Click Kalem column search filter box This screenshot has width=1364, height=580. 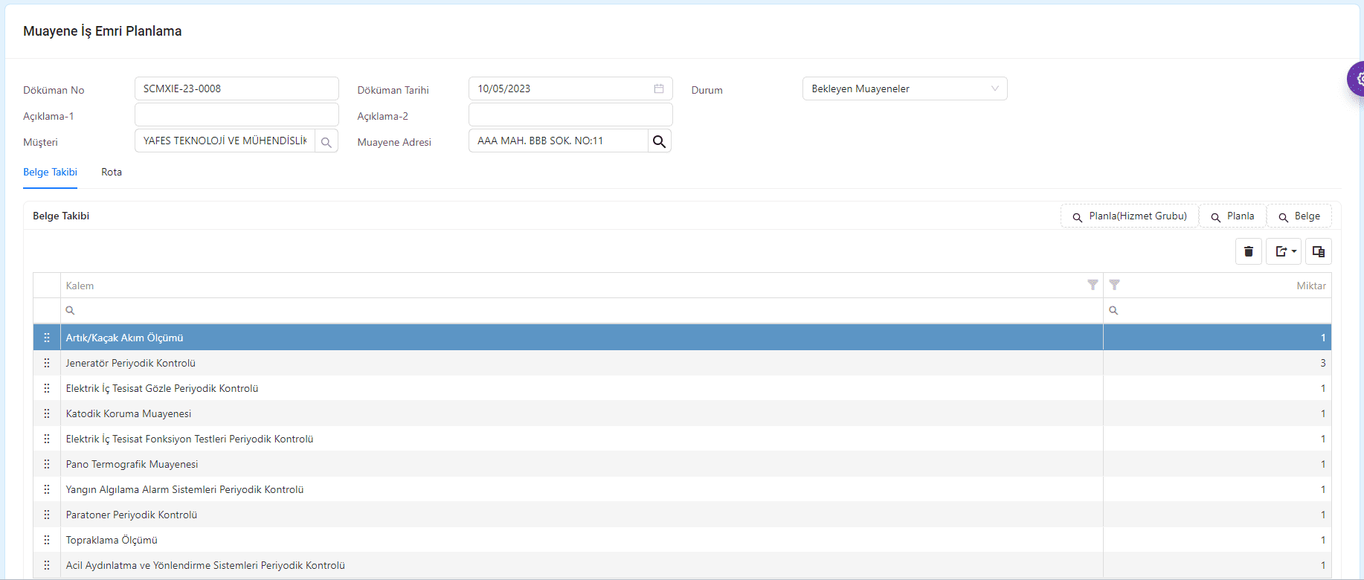[x=582, y=310]
